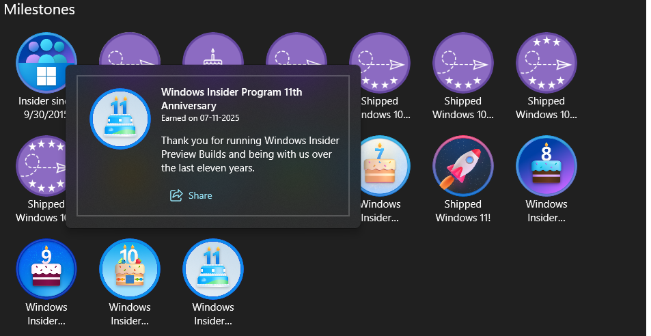
Task: Share the 11th Anniversary achievement
Action: 191,195
